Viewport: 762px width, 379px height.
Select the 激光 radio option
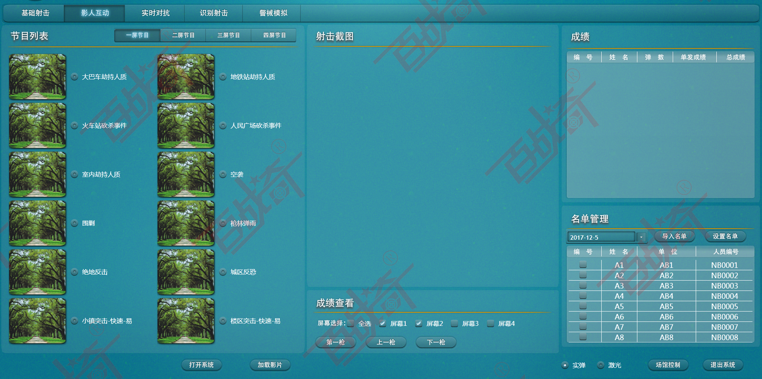click(x=601, y=365)
